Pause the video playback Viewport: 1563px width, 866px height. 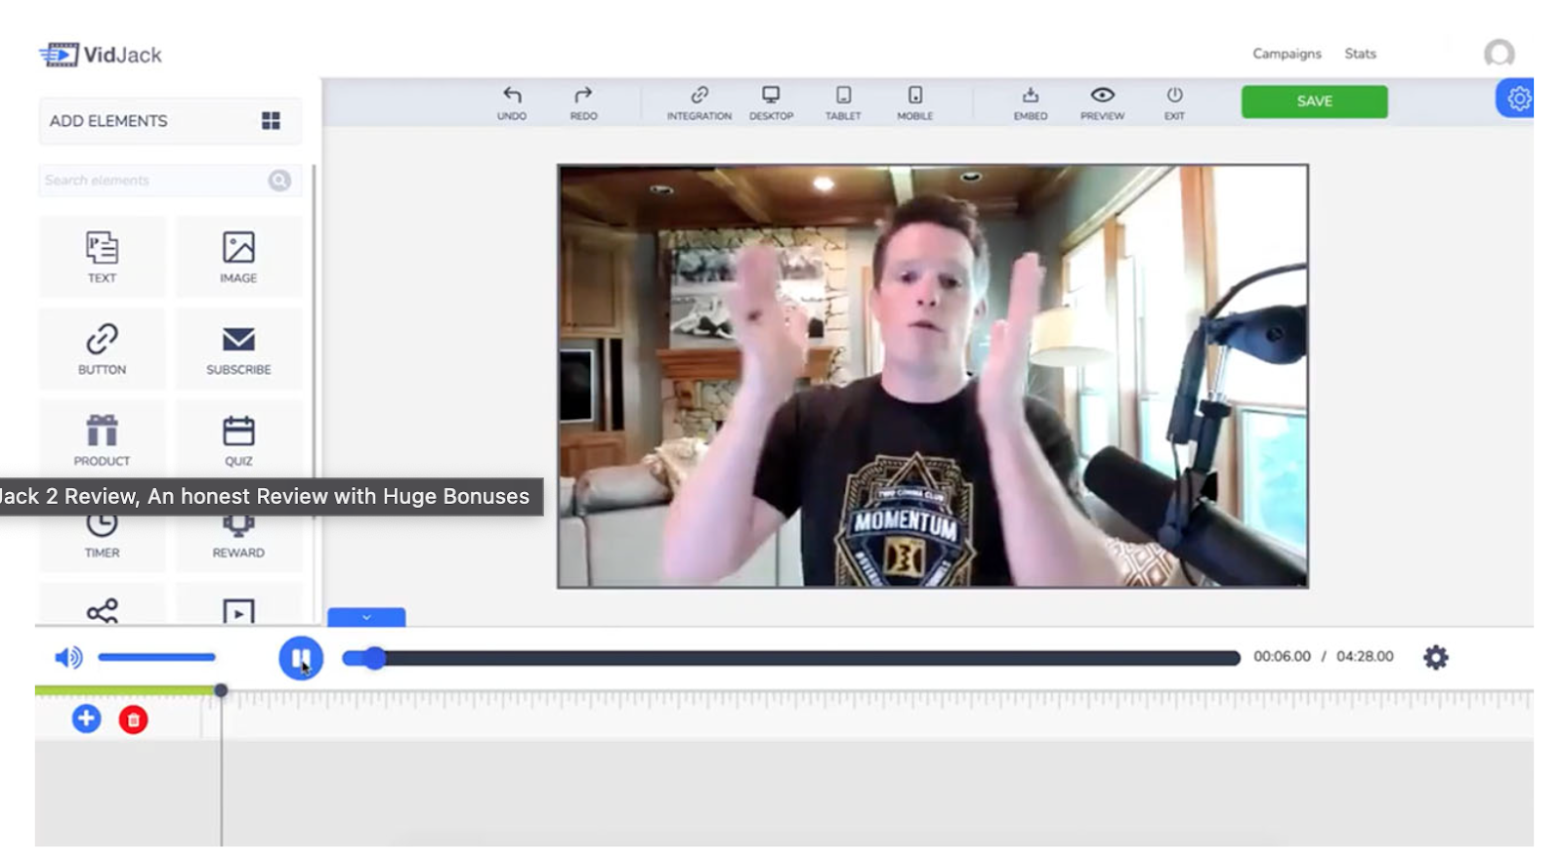301,658
